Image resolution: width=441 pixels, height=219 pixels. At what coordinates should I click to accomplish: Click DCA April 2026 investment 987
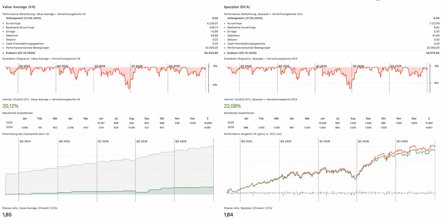click(x=292, y=127)
